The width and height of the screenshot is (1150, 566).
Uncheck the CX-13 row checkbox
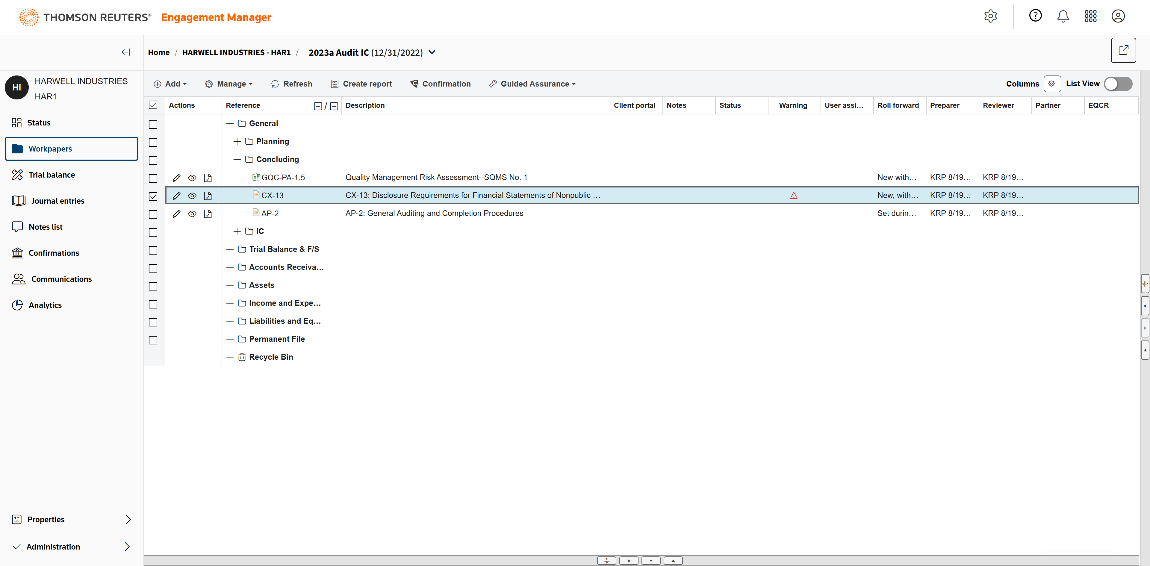[153, 196]
